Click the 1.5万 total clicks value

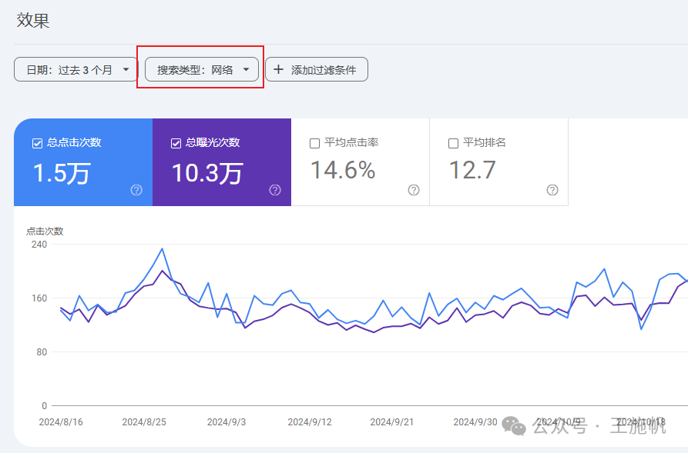tap(62, 172)
